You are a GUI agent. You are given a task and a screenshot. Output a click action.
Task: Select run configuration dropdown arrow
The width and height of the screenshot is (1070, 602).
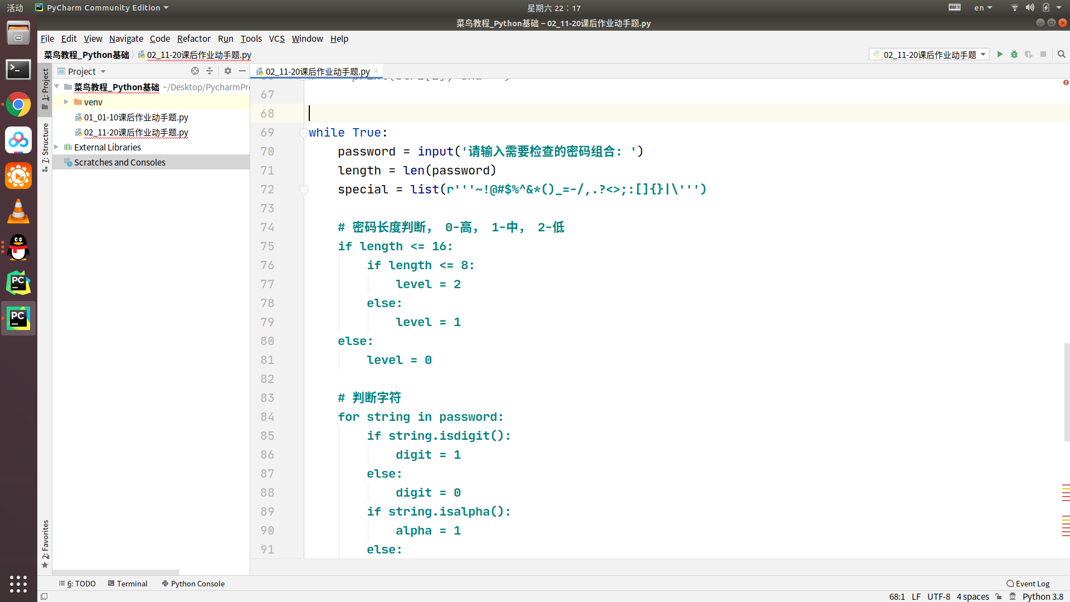click(983, 54)
